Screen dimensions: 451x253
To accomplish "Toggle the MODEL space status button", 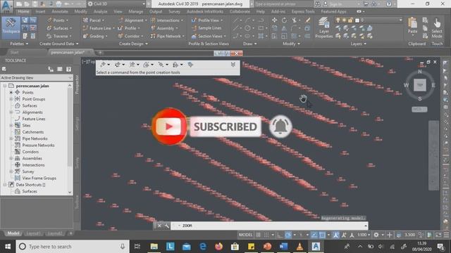I will 245,235.
